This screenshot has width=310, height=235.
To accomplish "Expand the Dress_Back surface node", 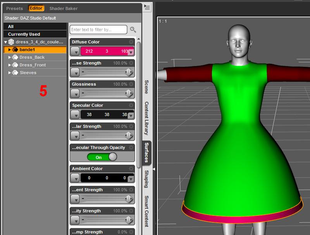I will (9, 57).
